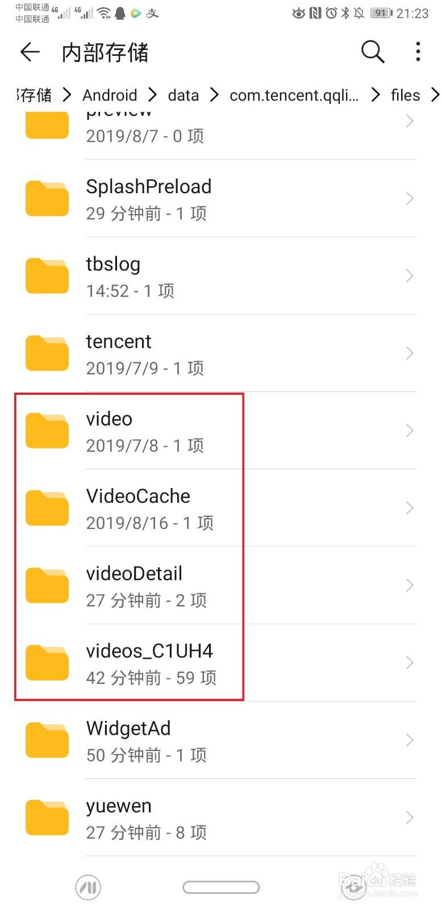This screenshot has width=442, height=909.
Task: Expand videoDetail folder via its chevron
Action: click(410, 585)
